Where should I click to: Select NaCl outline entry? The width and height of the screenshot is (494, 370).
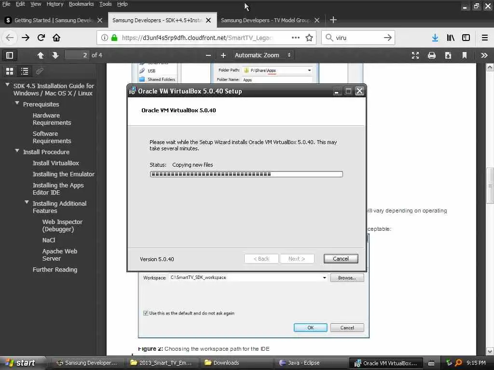(x=49, y=240)
